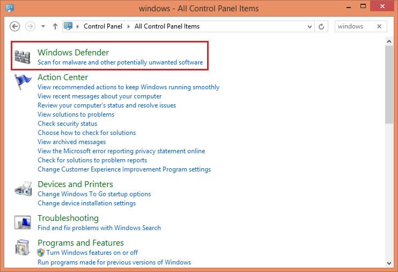This screenshot has height=272, width=398.
Task: Click the Programs and Features icon
Action: click(23, 247)
